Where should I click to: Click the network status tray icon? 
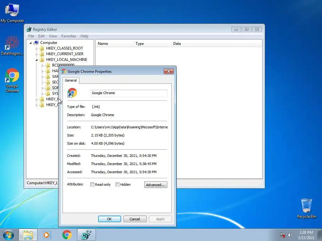click(x=283, y=235)
